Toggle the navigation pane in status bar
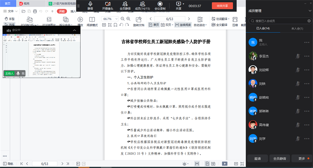 [x=8, y=163]
